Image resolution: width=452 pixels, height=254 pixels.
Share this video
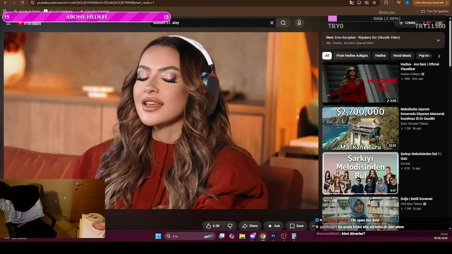pyautogui.click(x=250, y=226)
